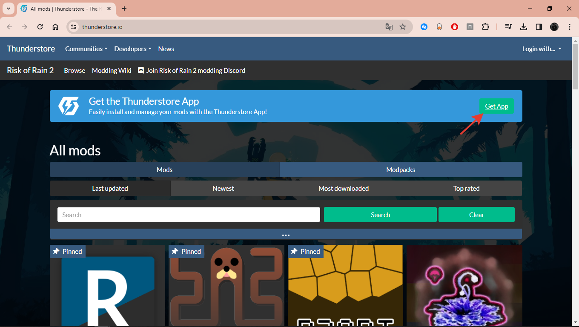Screen dimensions: 579x327
Task: View site information for thunderstore.io
Action: (x=74, y=27)
